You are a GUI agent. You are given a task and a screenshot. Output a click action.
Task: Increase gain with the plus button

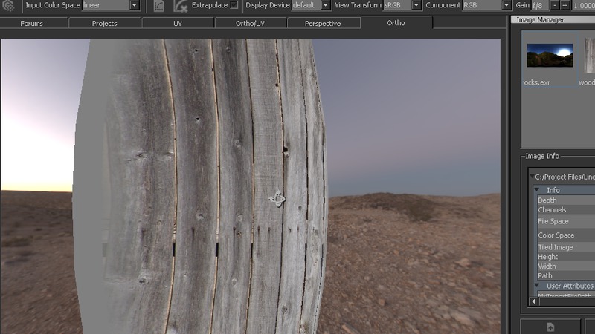pos(565,5)
